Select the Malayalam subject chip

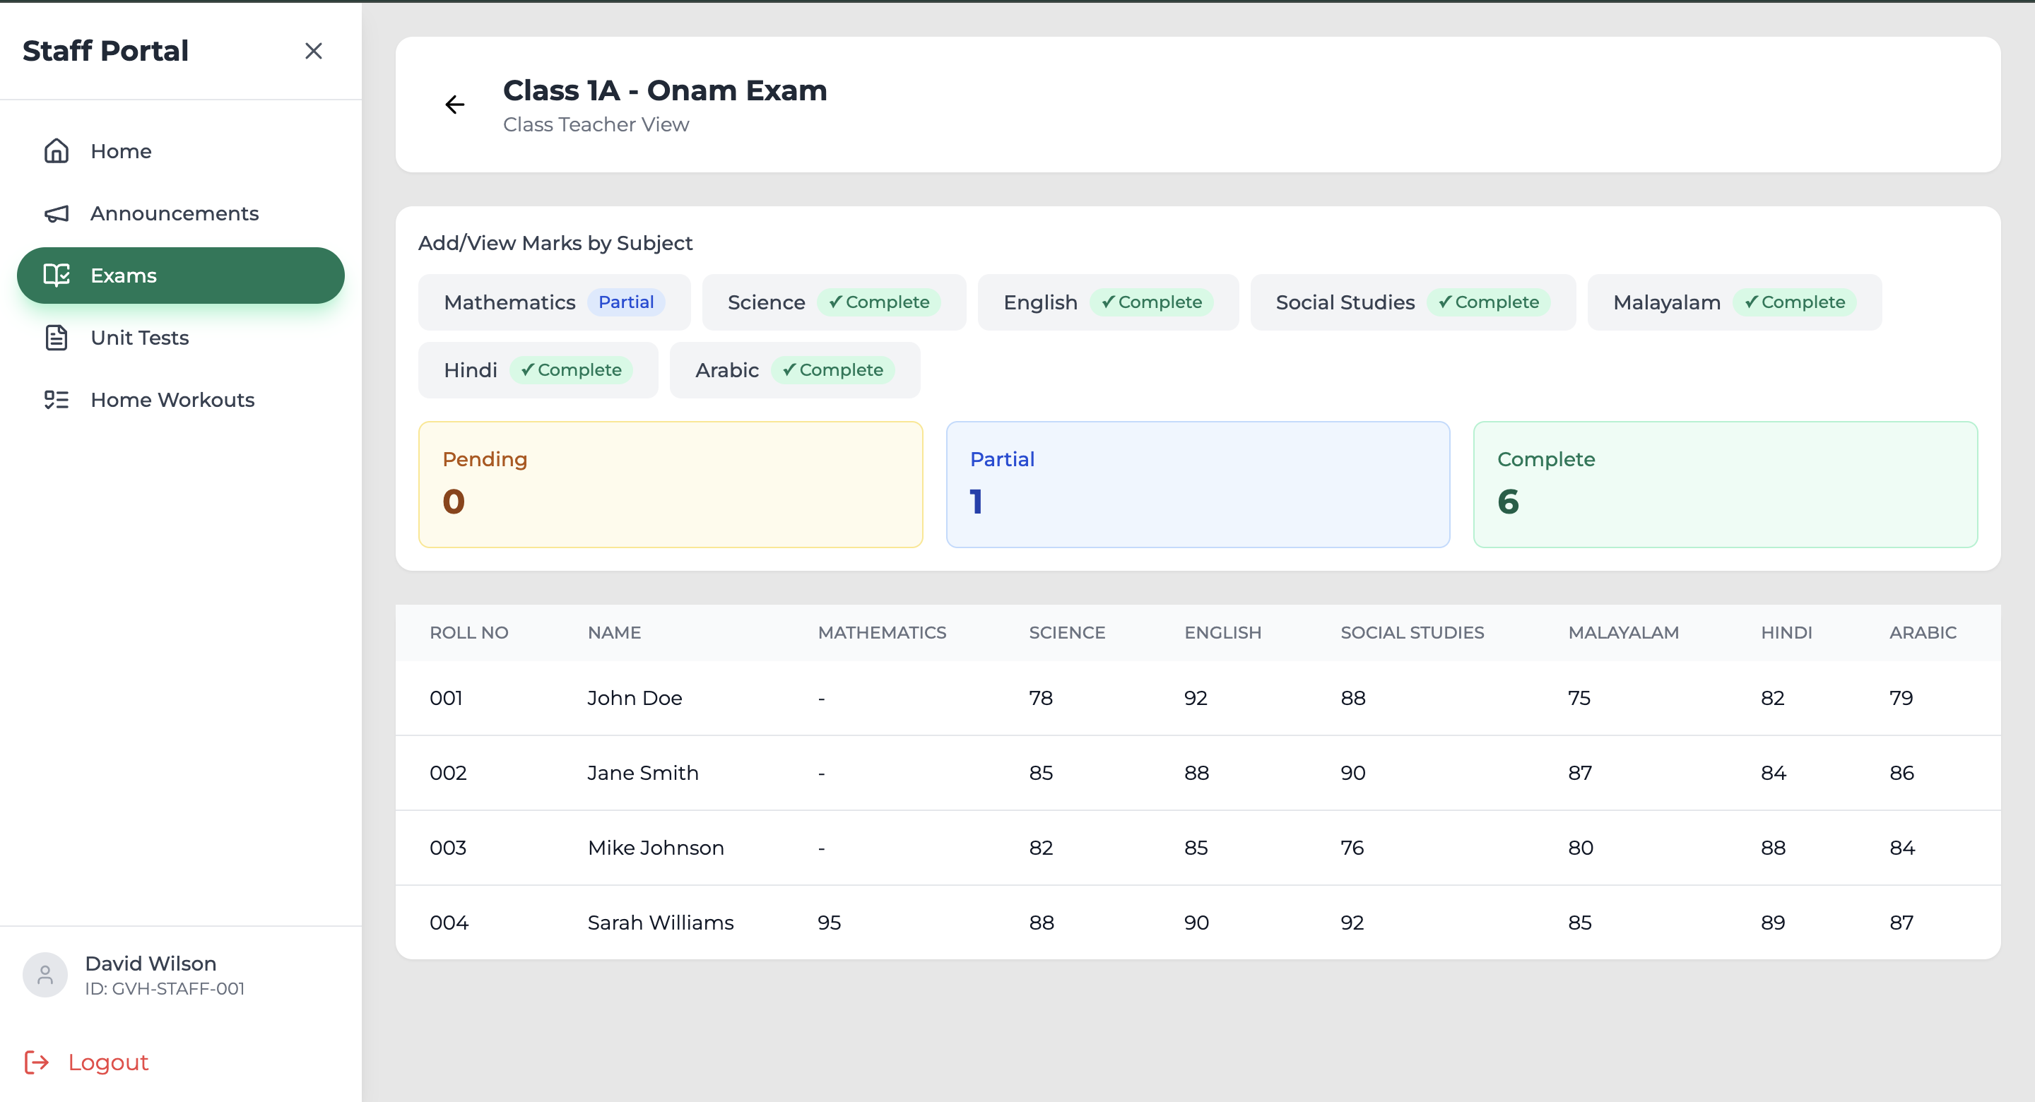(x=1733, y=302)
